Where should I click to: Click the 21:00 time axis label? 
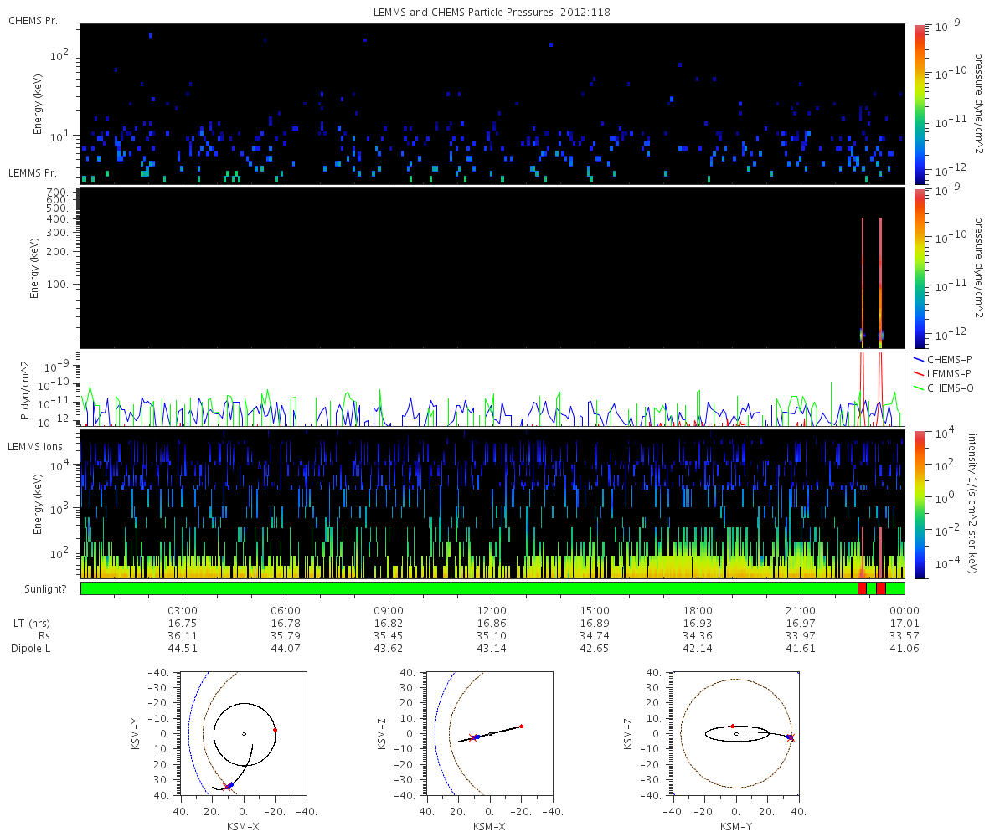[x=801, y=610]
